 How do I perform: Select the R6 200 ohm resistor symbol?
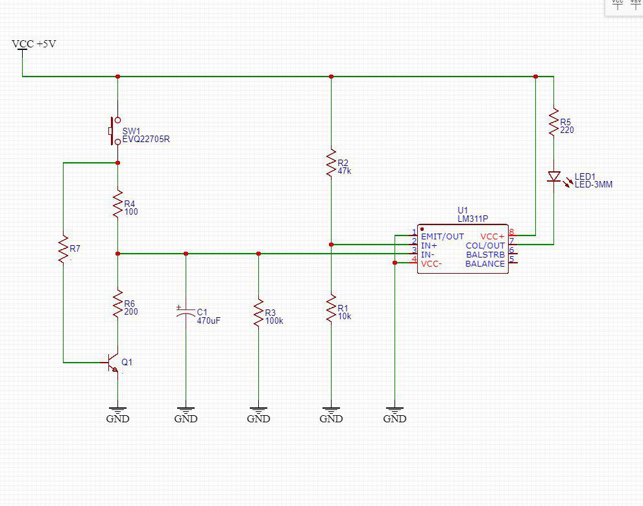pyautogui.click(x=117, y=304)
